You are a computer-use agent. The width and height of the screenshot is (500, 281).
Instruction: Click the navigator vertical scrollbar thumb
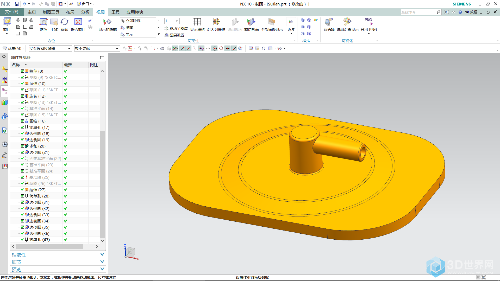[102, 184]
